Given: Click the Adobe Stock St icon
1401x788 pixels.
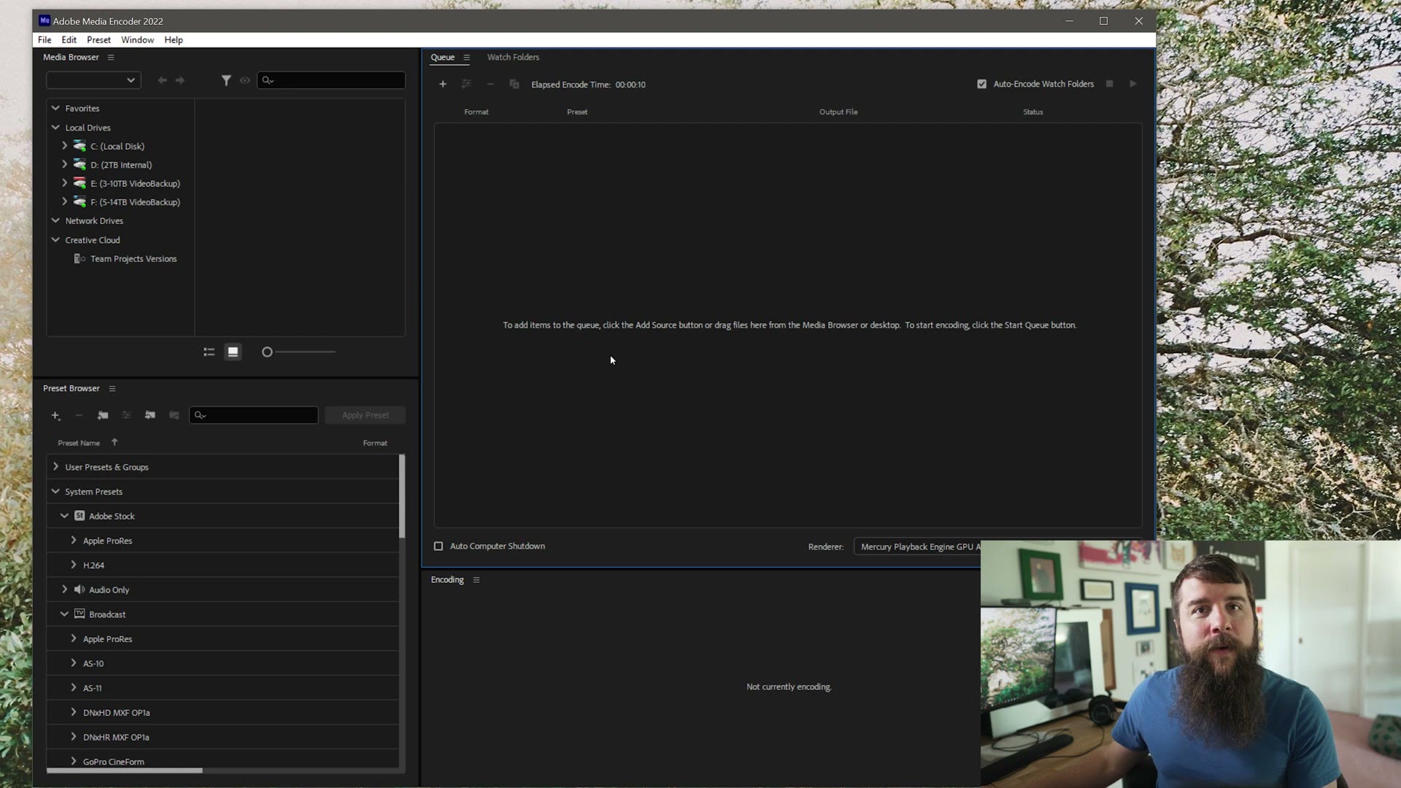Looking at the screenshot, I should click(80, 516).
